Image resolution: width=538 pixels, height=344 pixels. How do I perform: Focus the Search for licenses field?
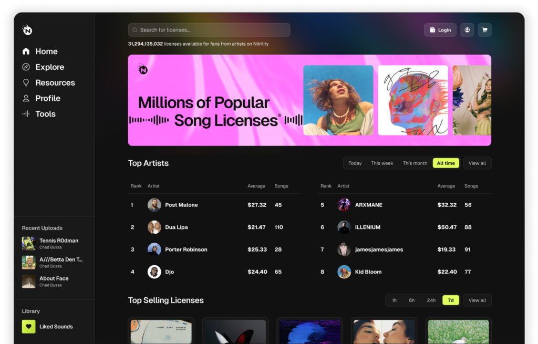point(209,30)
